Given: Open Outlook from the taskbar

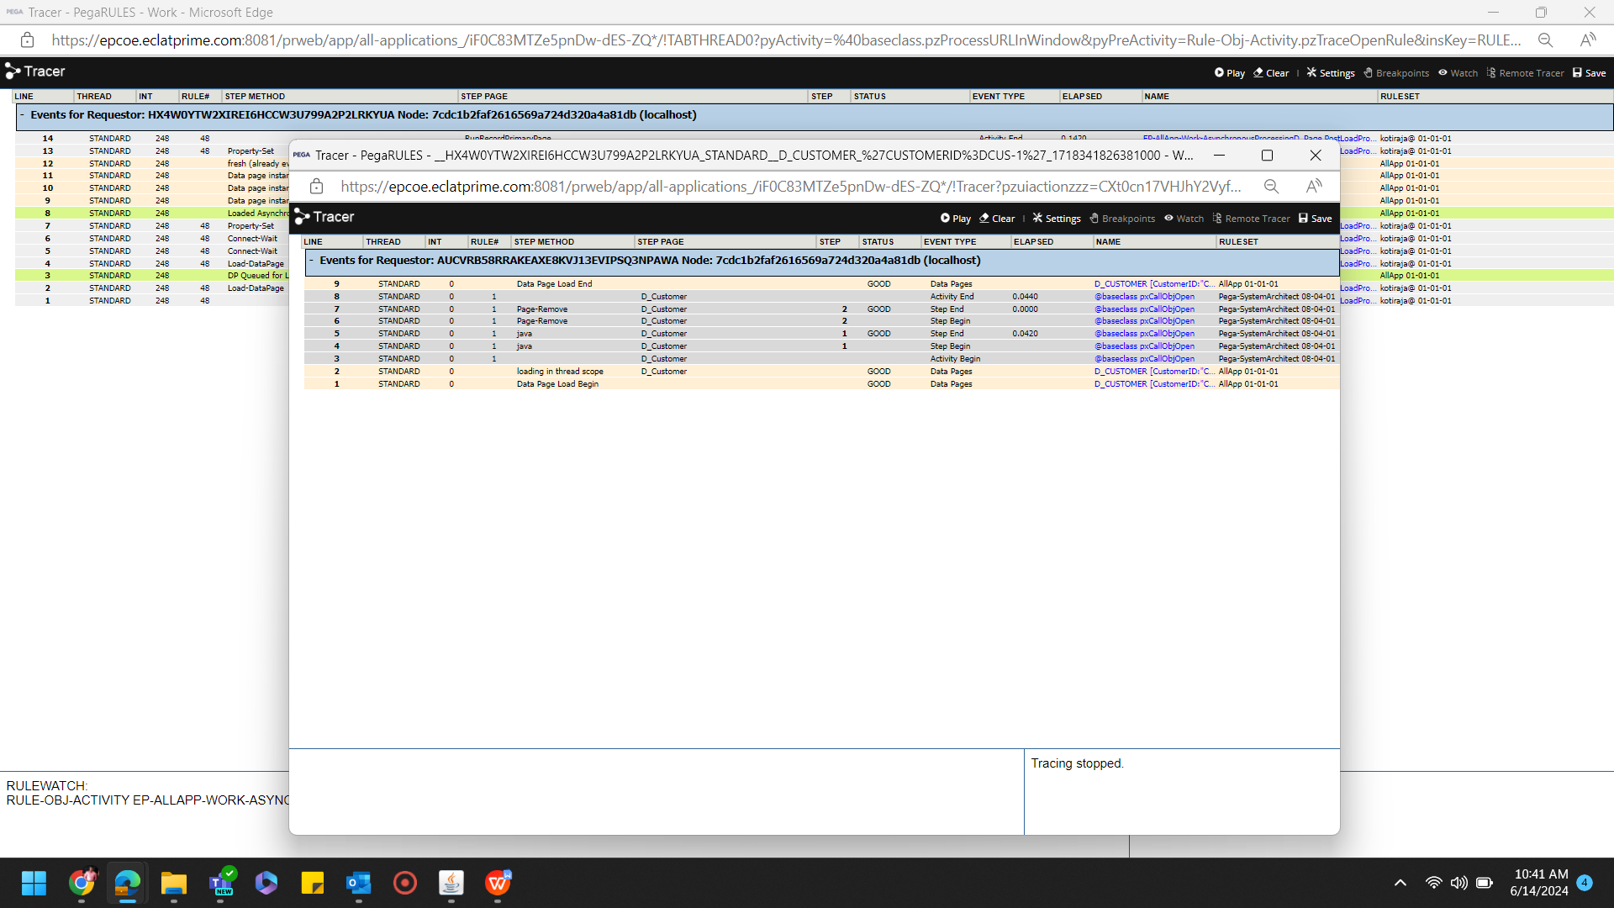Looking at the screenshot, I should point(359,884).
